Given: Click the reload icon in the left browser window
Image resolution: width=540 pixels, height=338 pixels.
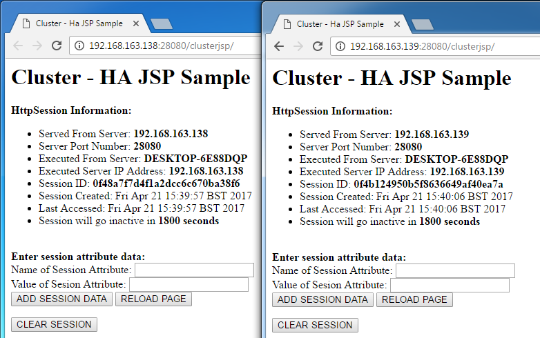Looking at the screenshot, I should point(57,46).
